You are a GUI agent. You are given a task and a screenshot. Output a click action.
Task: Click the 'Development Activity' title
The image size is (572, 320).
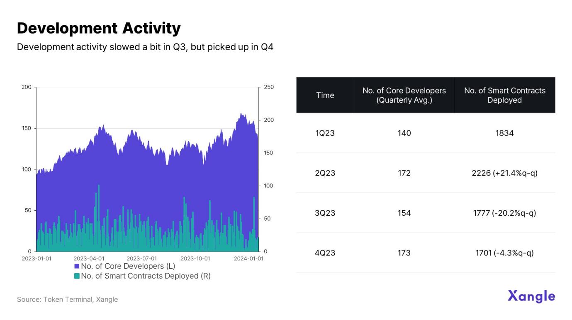(99, 28)
